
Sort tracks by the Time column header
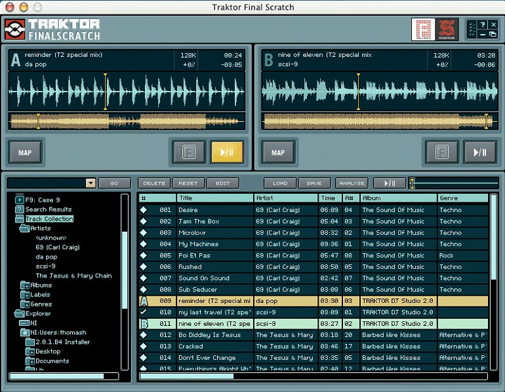pos(330,198)
